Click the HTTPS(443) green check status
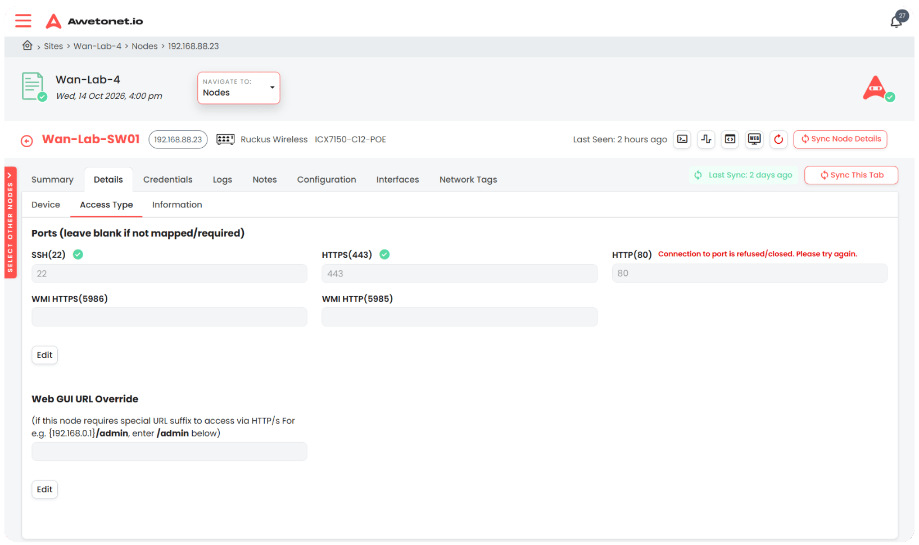 coord(384,255)
